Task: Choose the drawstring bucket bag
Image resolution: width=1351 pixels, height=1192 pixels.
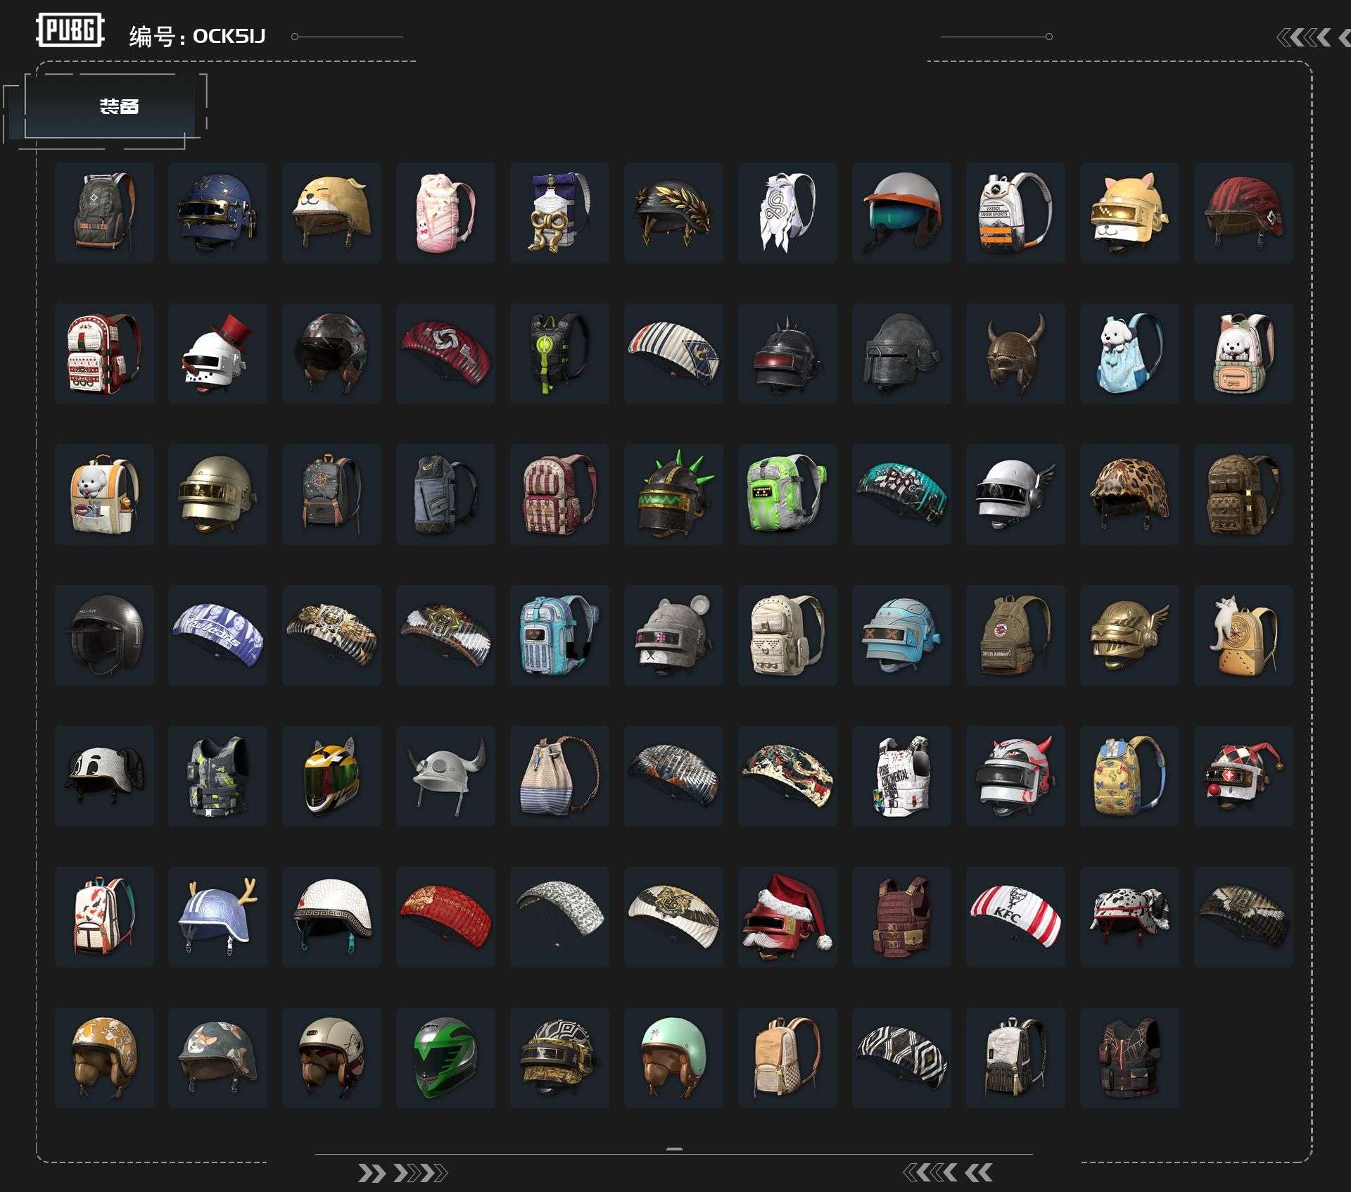Action: [560, 776]
